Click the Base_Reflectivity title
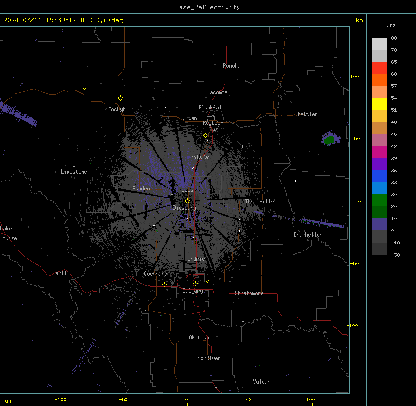This screenshot has height=406, width=416. [208, 7]
